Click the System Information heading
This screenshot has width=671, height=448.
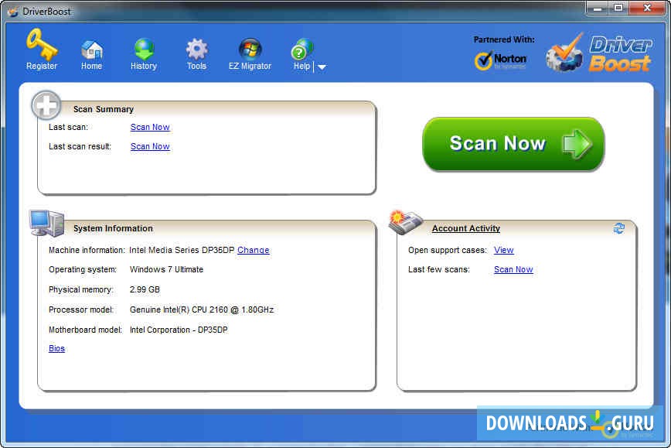[113, 228]
